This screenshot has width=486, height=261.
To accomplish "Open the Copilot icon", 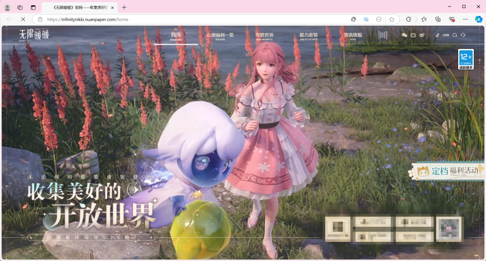I will (x=478, y=19).
